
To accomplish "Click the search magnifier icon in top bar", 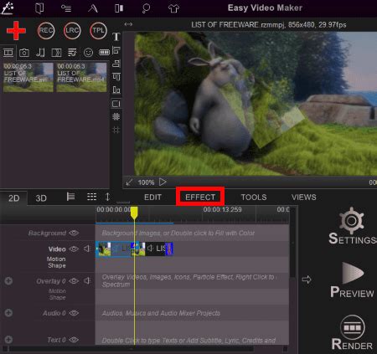I will 146,8.
